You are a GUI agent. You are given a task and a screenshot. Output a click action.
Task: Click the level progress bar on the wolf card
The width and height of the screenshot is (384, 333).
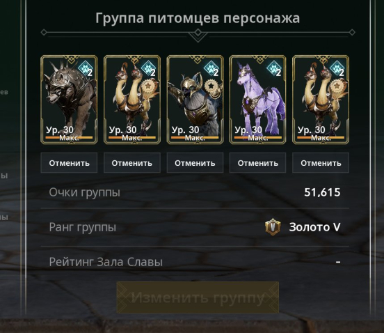coord(69,137)
